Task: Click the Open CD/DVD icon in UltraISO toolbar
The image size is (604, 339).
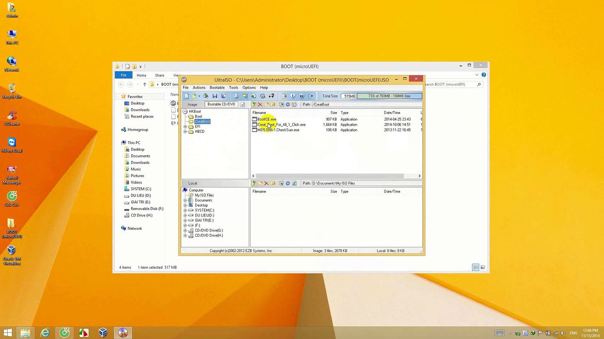Action: click(x=206, y=96)
